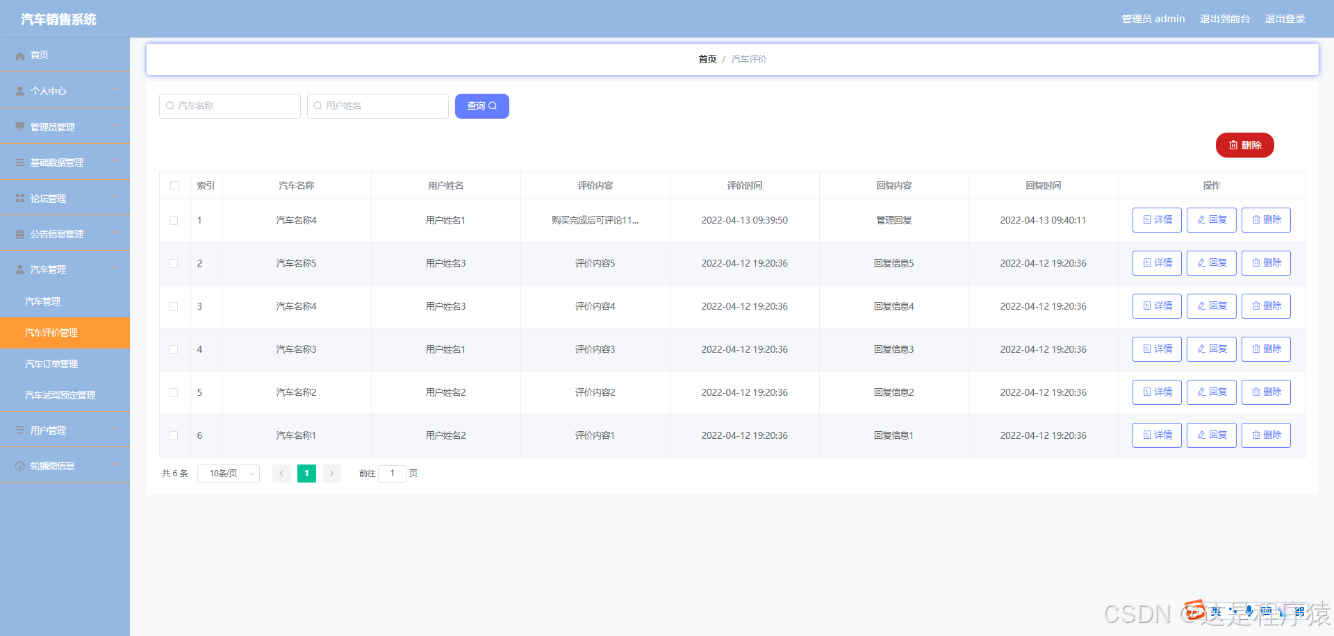
Task: Click the magnifier icon in 汽车名称 search box
Action: pos(170,106)
